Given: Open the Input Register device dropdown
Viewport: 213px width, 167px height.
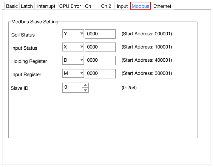Looking at the screenshot, I should 73,74.
